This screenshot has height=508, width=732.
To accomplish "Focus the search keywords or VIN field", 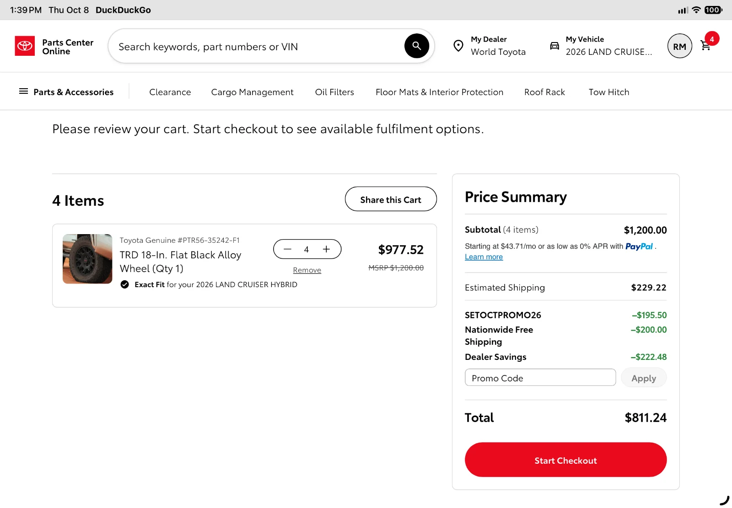I will [x=256, y=46].
